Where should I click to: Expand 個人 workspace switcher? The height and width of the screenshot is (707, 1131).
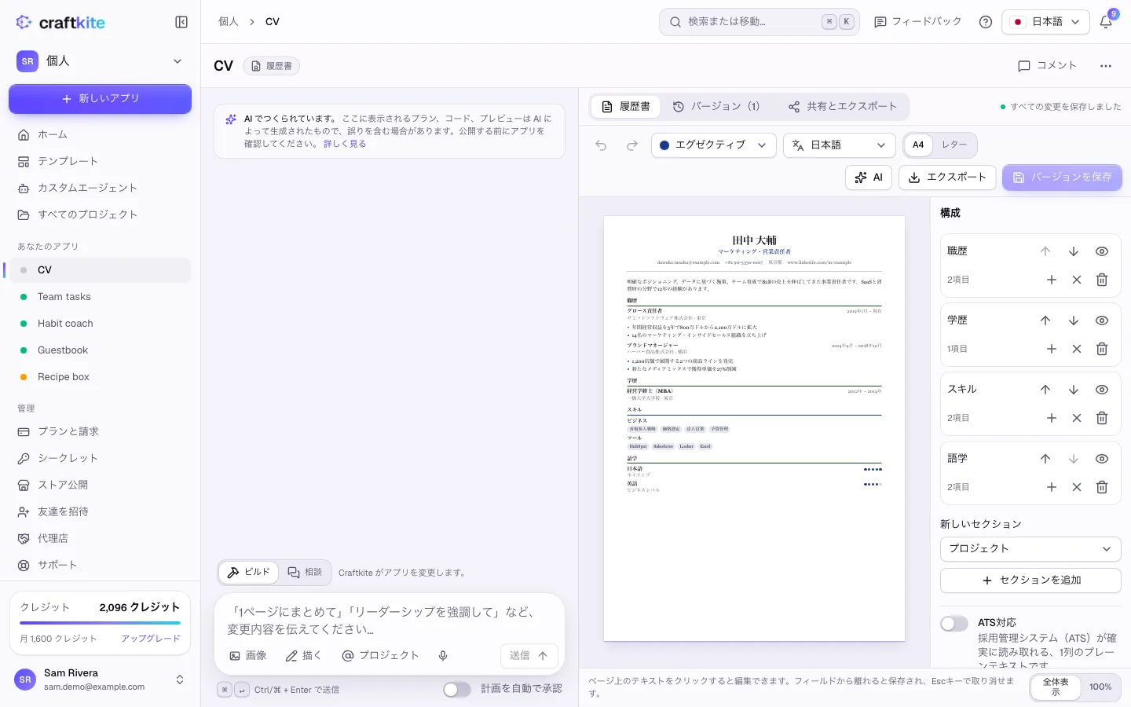(100, 61)
